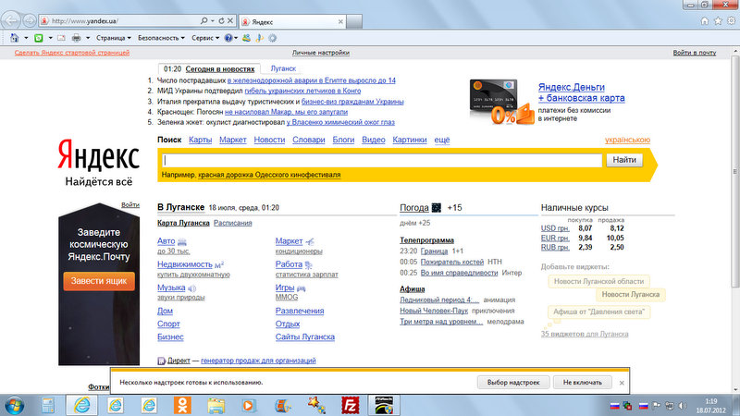Switch language via українською link
Viewport: 740px width, 416px height.
tap(627, 141)
